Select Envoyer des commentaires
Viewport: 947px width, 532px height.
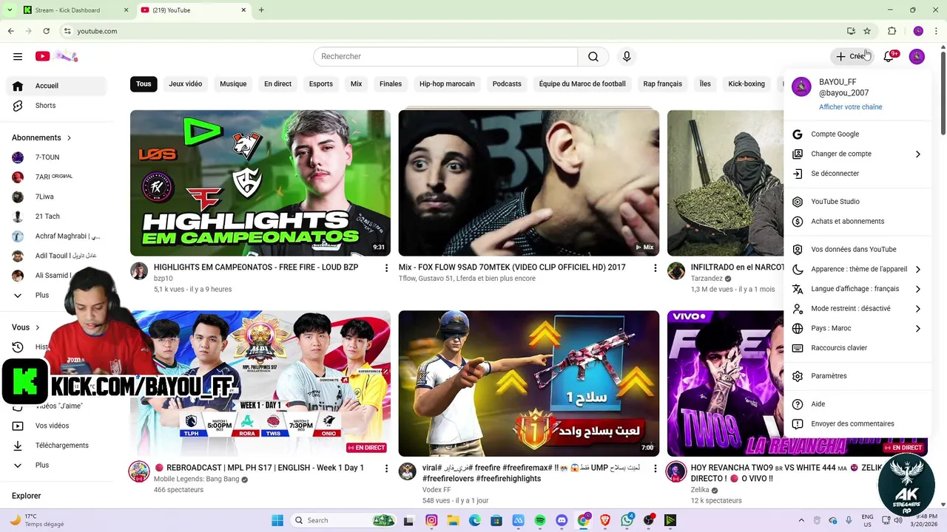click(858, 424)
